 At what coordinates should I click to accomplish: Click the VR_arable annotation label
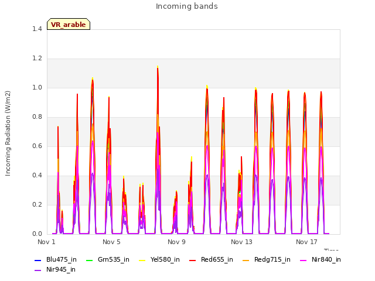click(x=69, y=25)
